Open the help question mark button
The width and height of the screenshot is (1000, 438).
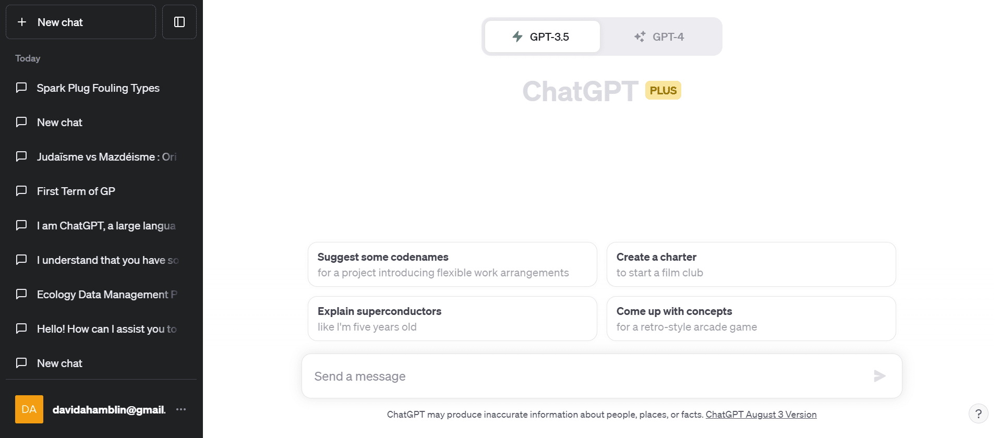(x=978, y=413)
